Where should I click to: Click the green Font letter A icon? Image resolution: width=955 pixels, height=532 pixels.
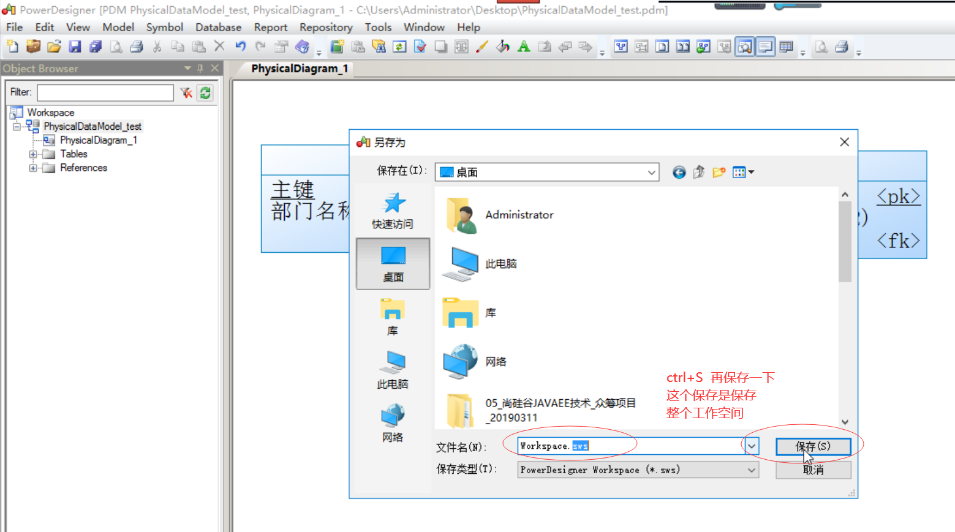tap(524, 47)
